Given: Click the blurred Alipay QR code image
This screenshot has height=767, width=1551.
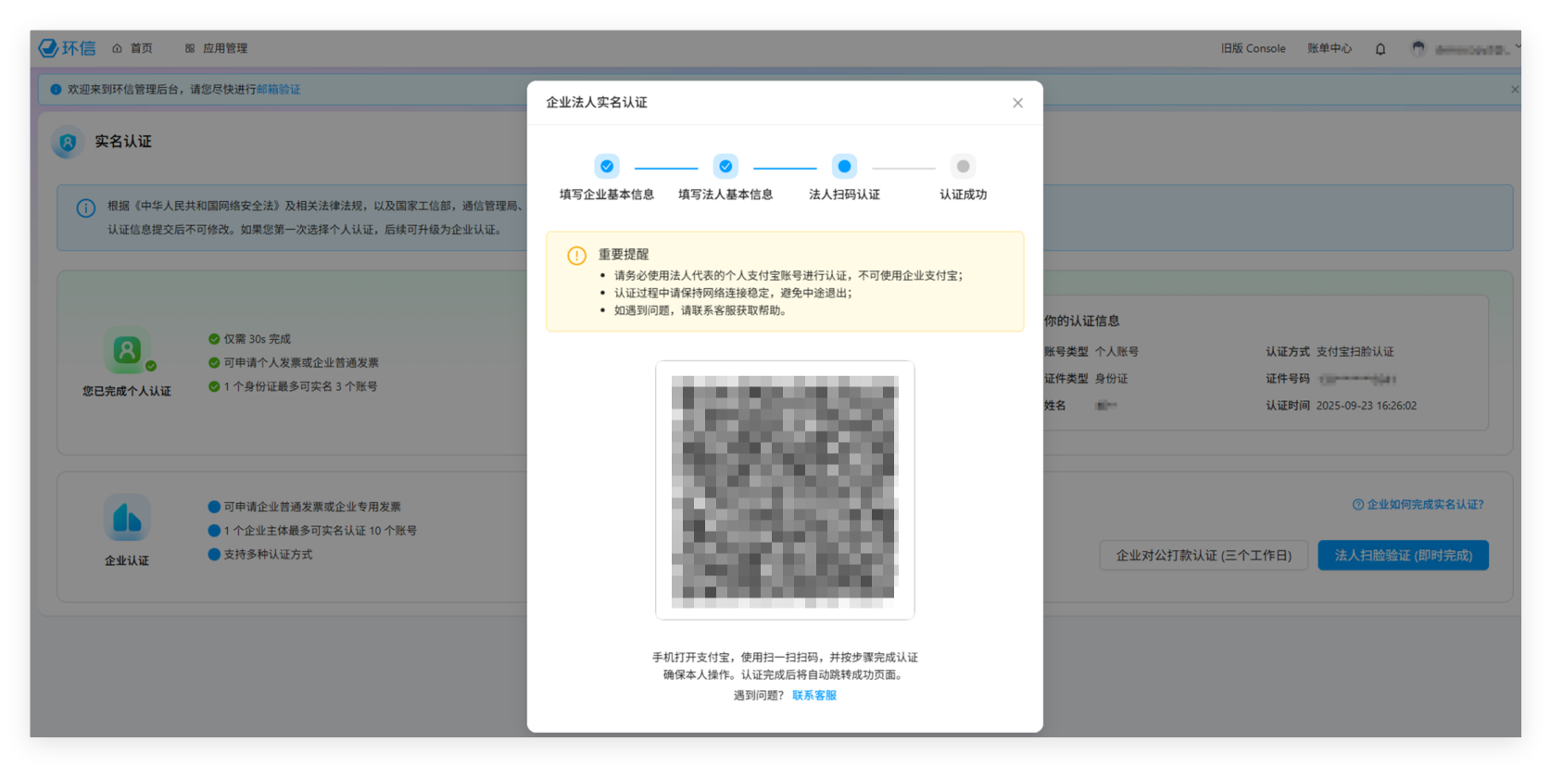Looking at the screenshot, I should point(785,490).
